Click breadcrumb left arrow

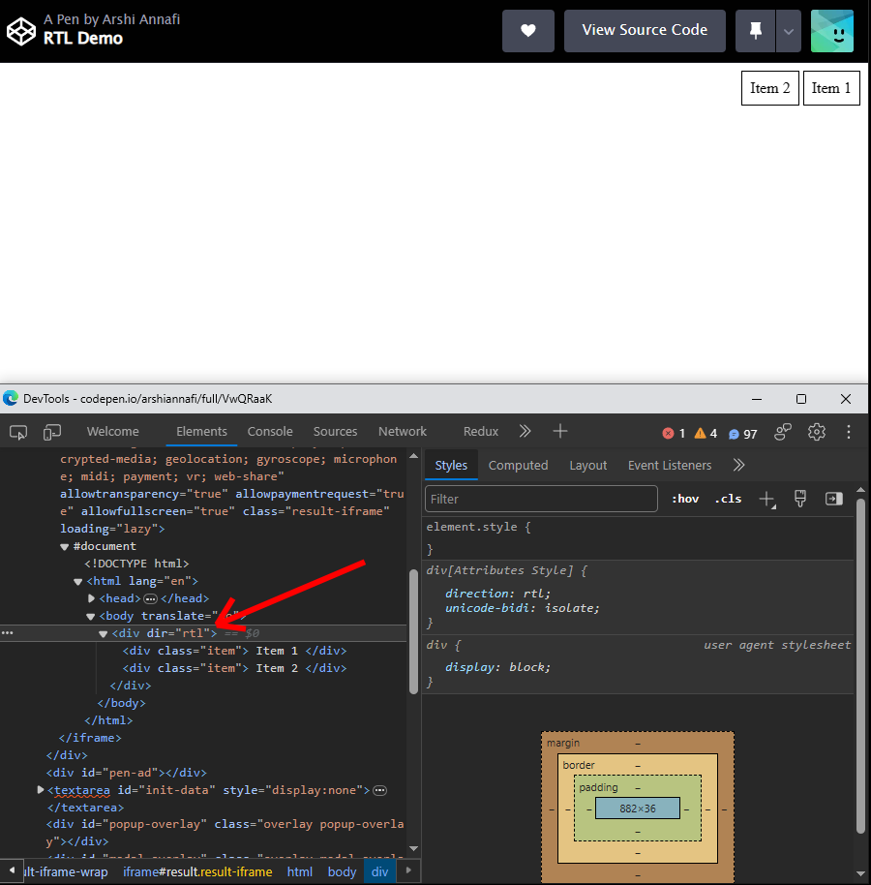point(12,870)
